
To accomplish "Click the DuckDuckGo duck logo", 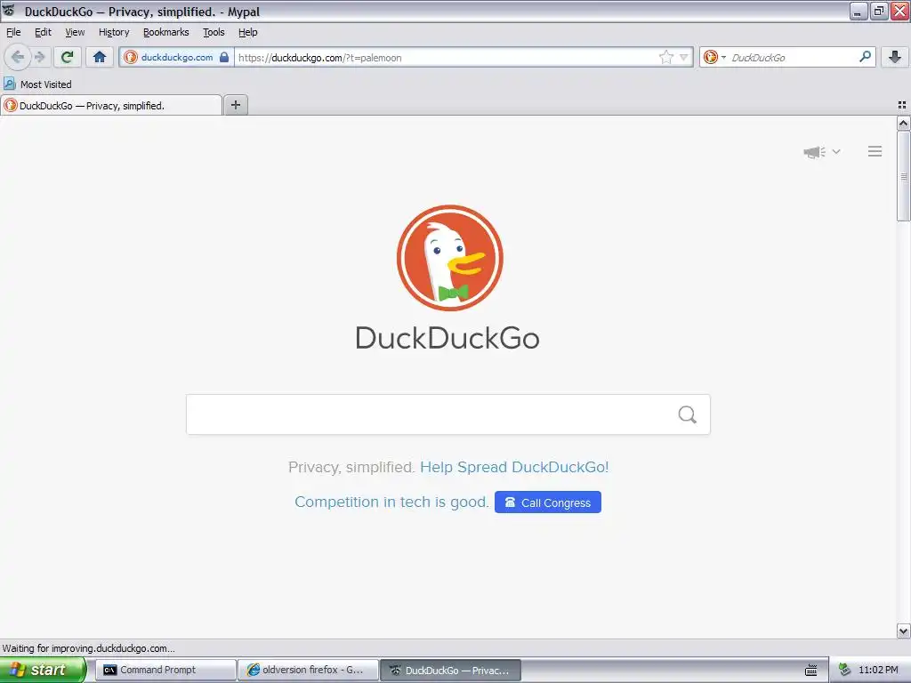I will pos(449,258).
